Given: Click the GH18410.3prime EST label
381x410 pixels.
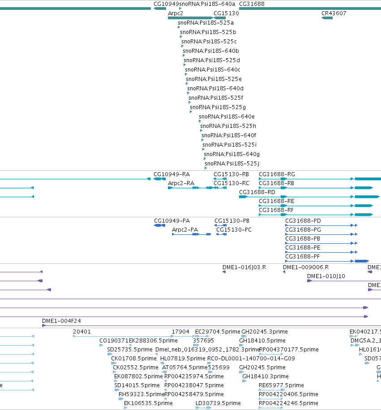Looking at the screenshot, I should [265, 376].
